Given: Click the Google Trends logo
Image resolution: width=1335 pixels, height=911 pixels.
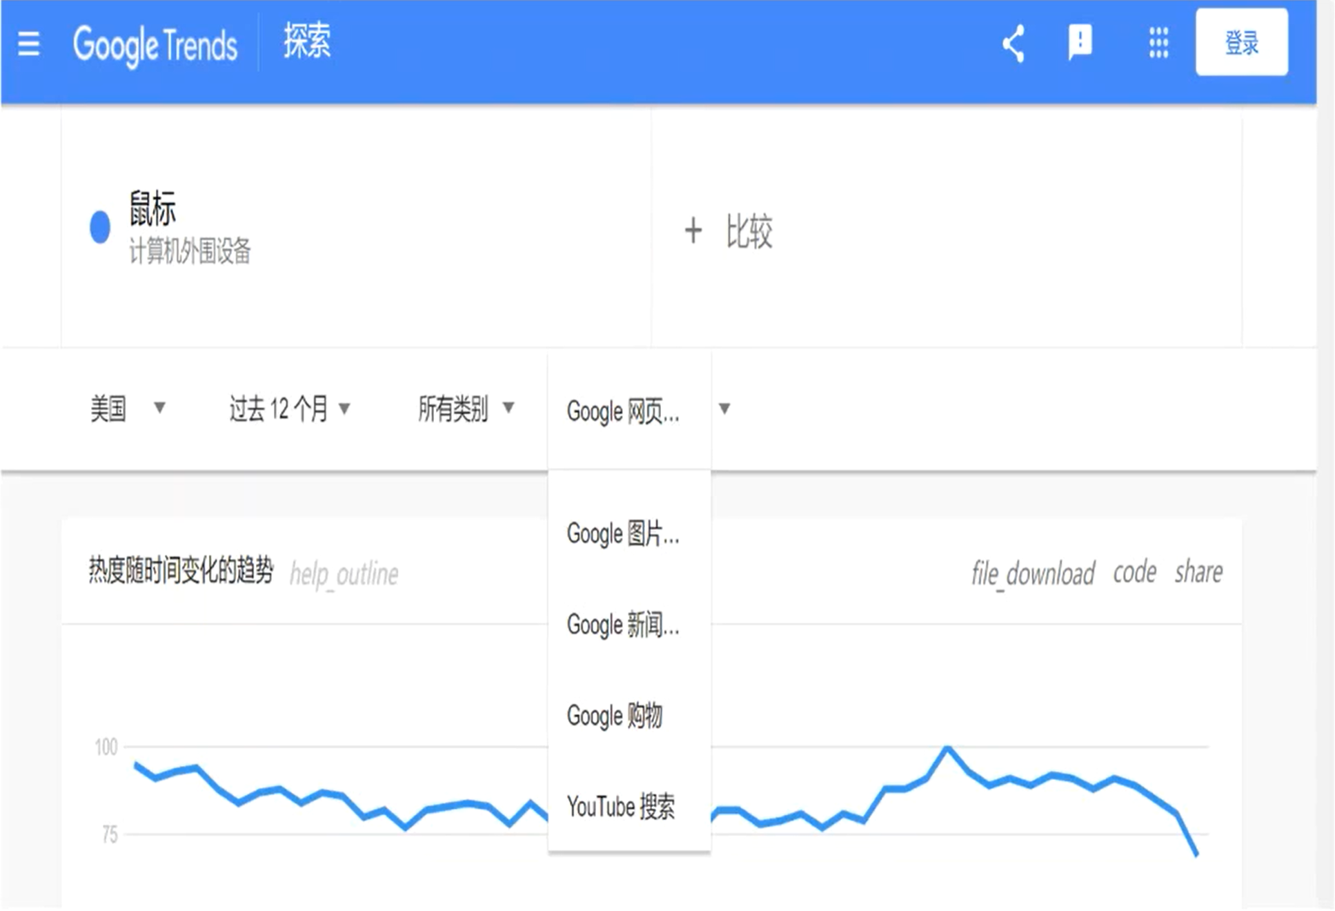Looking at the screenshot, I should coord(155,46).
